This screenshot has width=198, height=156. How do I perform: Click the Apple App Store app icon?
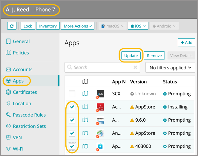click(x=100, y=146)
